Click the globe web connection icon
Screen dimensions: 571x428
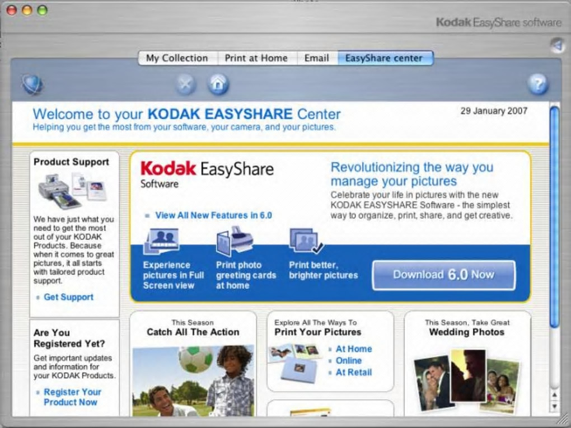pos(32,84)
